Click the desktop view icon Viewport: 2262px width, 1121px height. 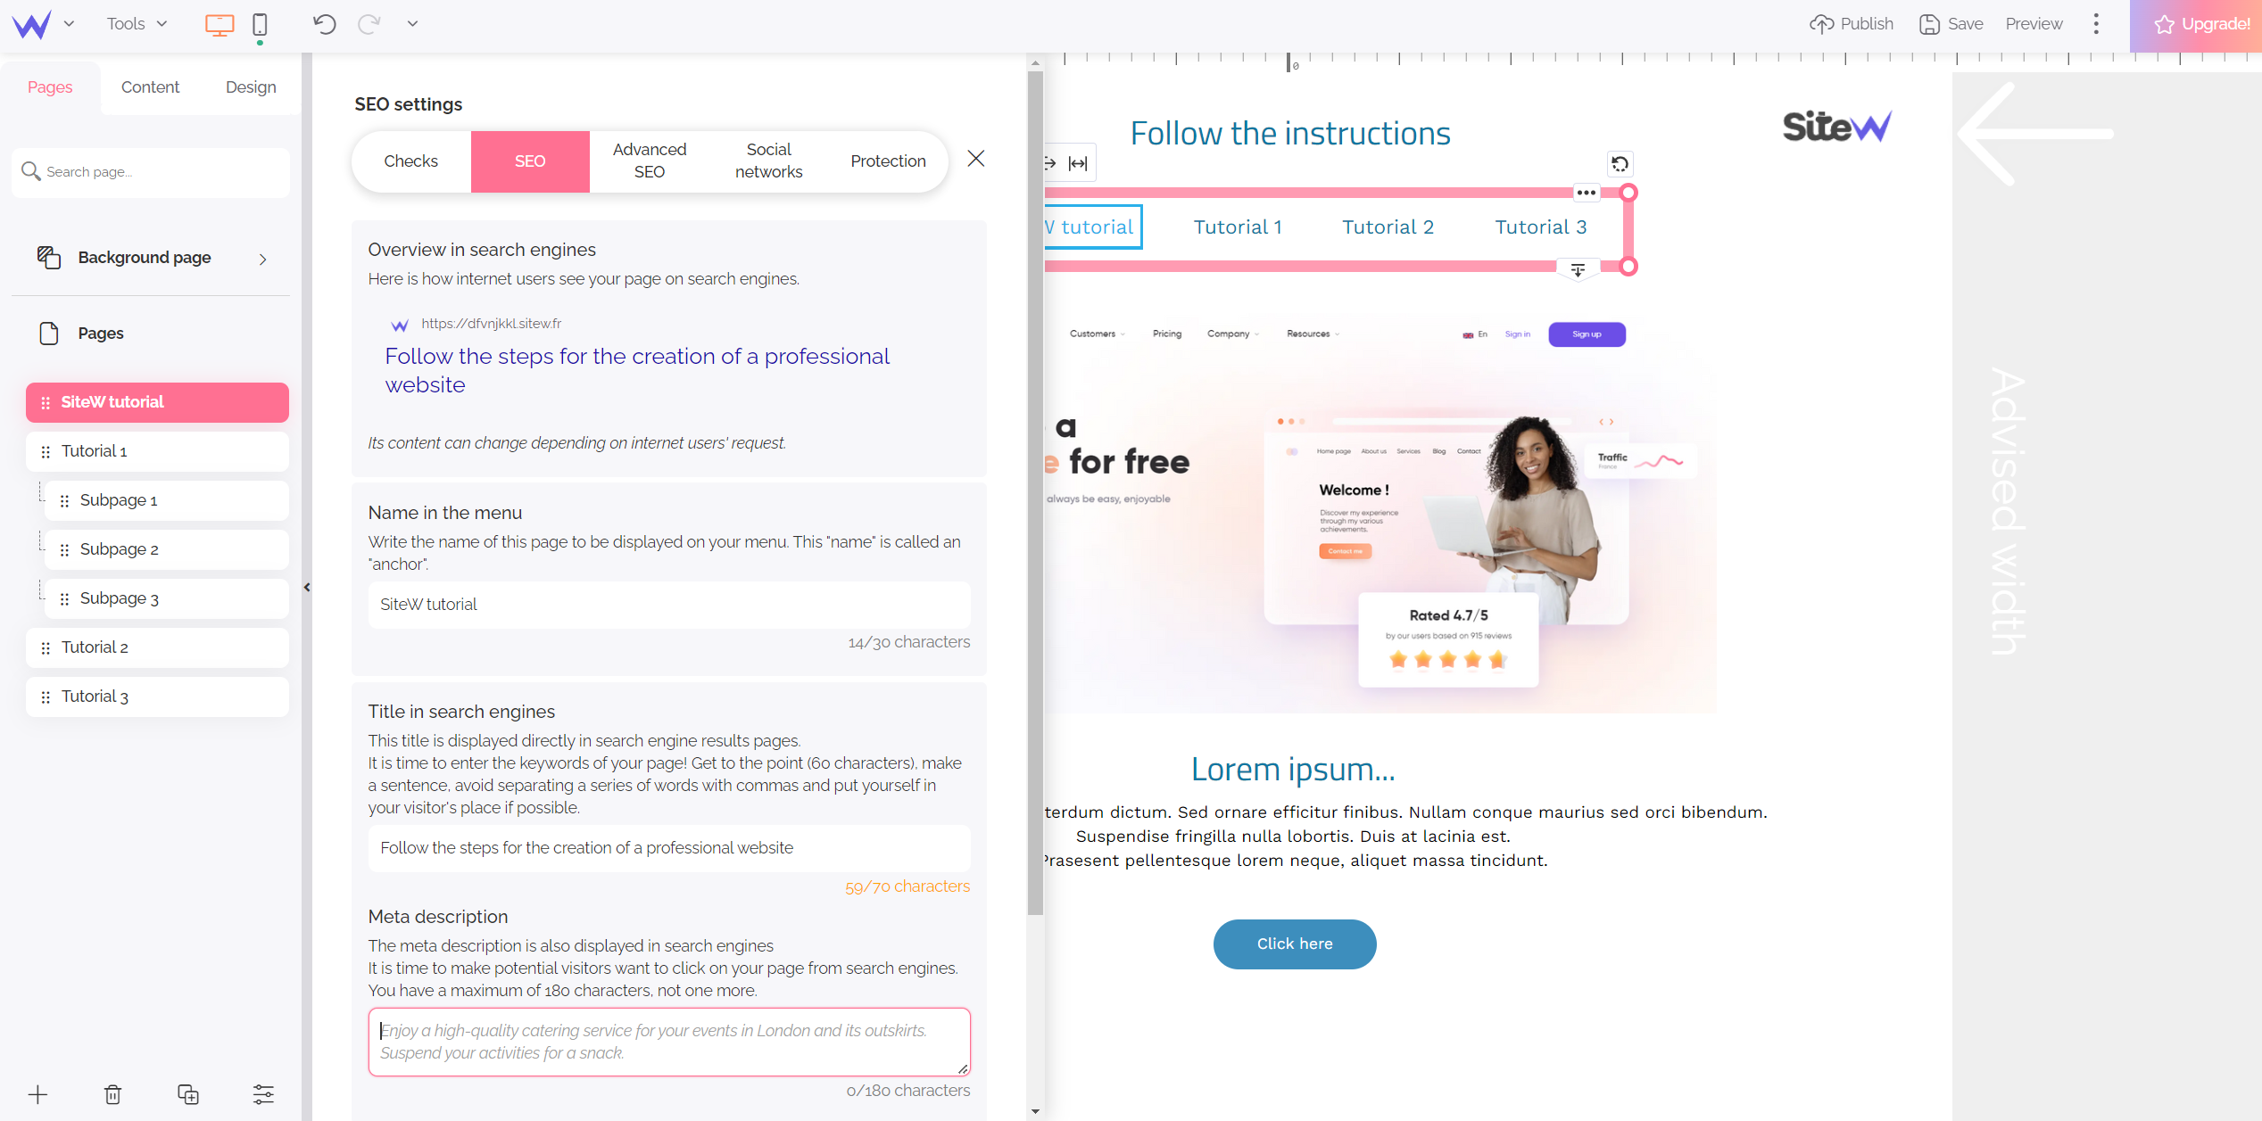(220, 24)
